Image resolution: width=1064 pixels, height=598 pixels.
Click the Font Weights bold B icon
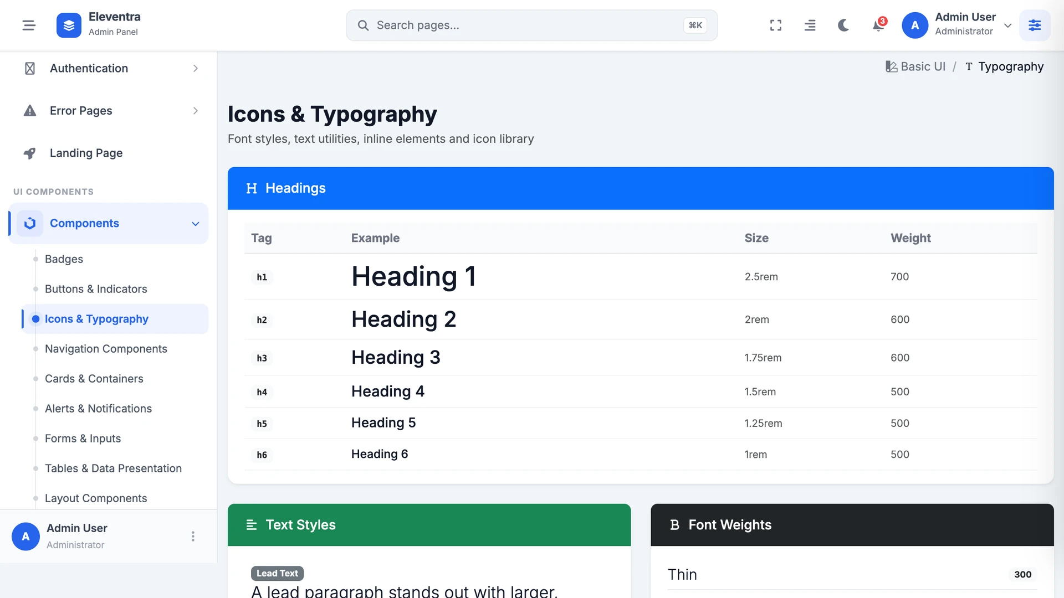[x=674, y=525]
